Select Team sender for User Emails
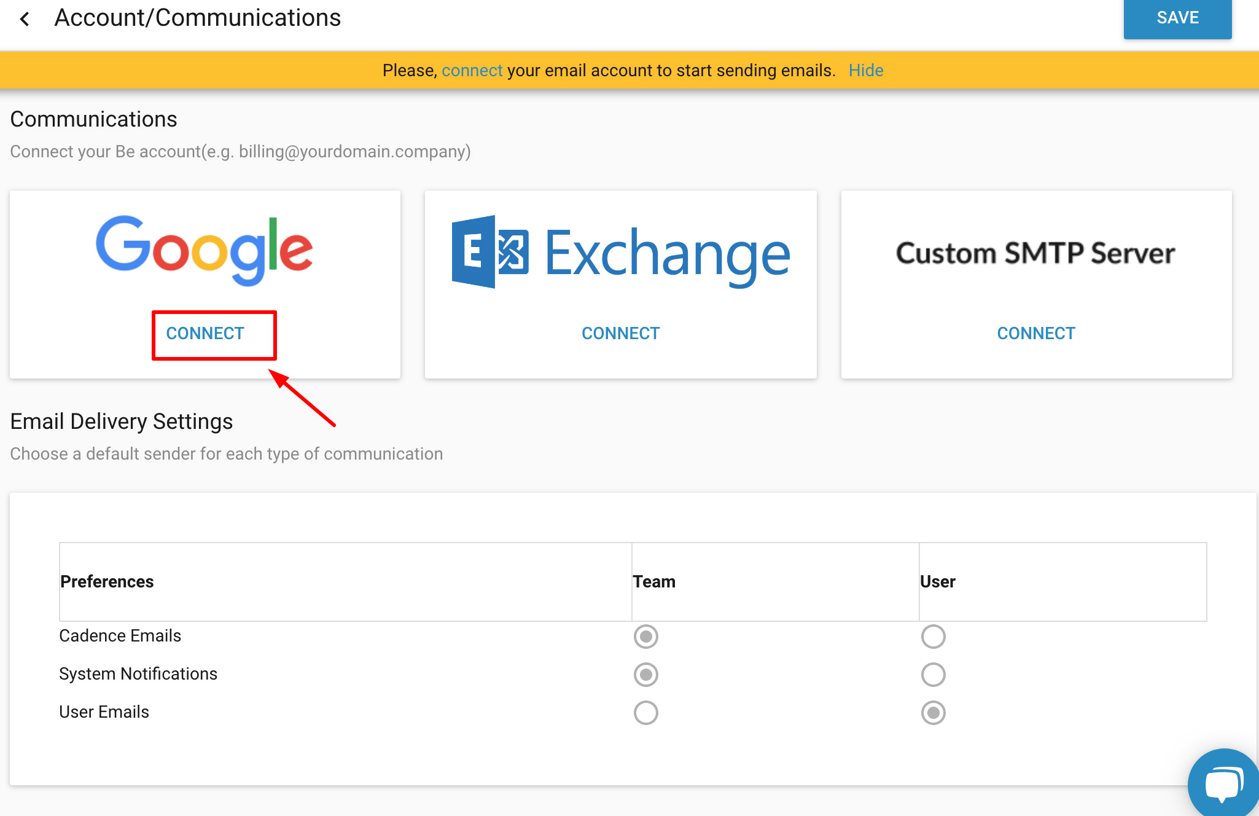The width and height of the screenshot is (1259, 816). point(645,713)
